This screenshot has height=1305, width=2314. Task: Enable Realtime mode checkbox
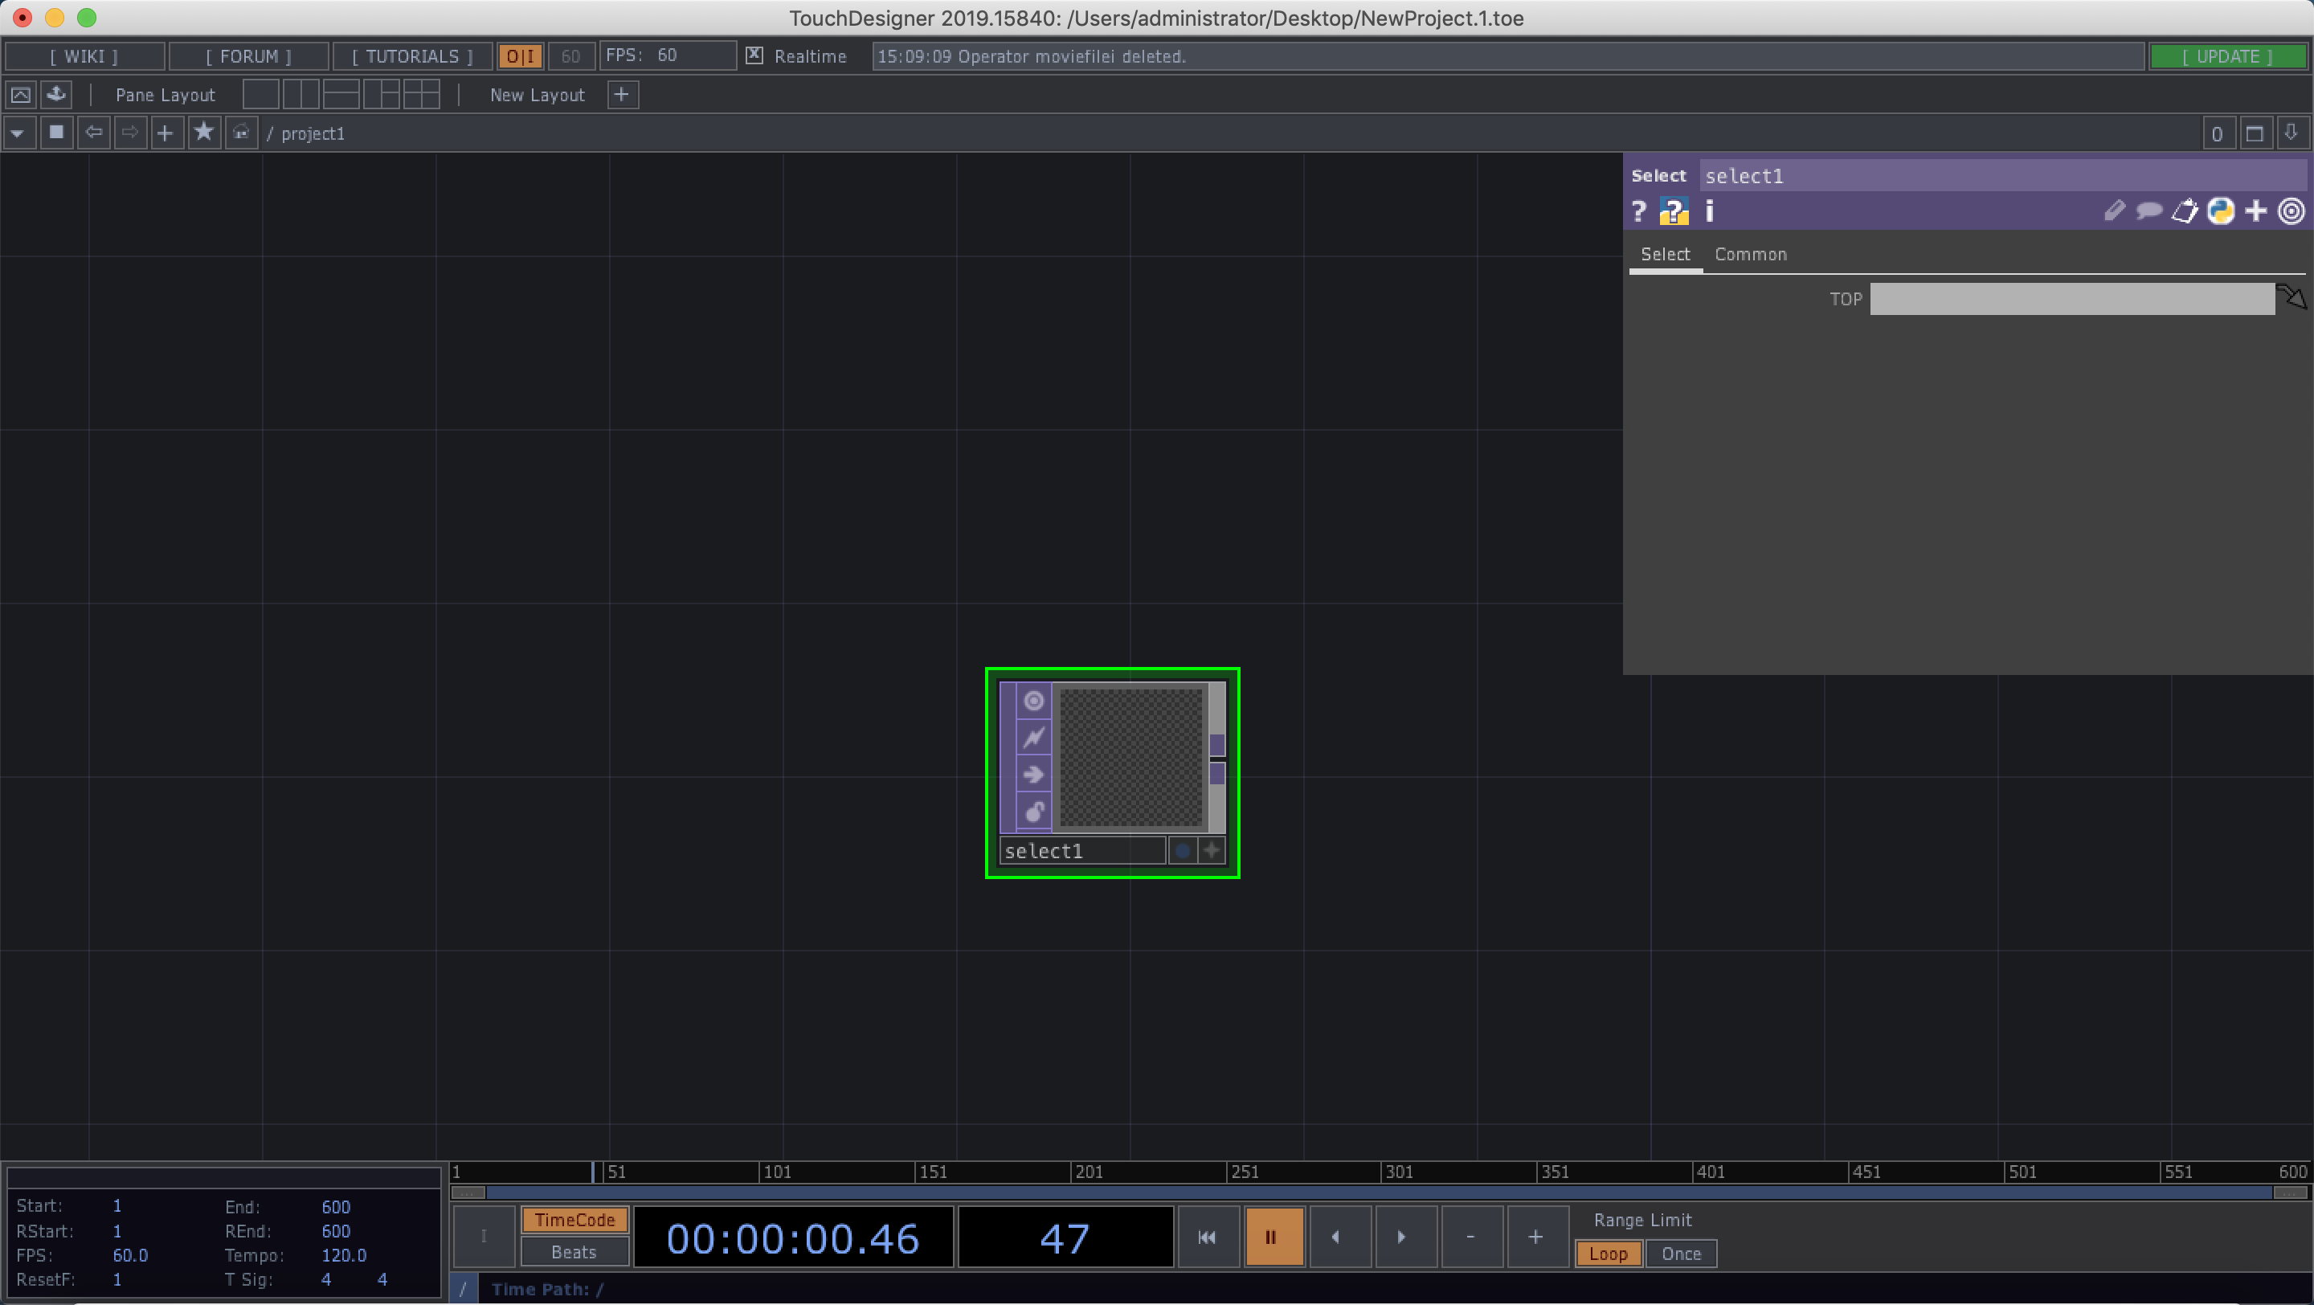tap(754, 55)
